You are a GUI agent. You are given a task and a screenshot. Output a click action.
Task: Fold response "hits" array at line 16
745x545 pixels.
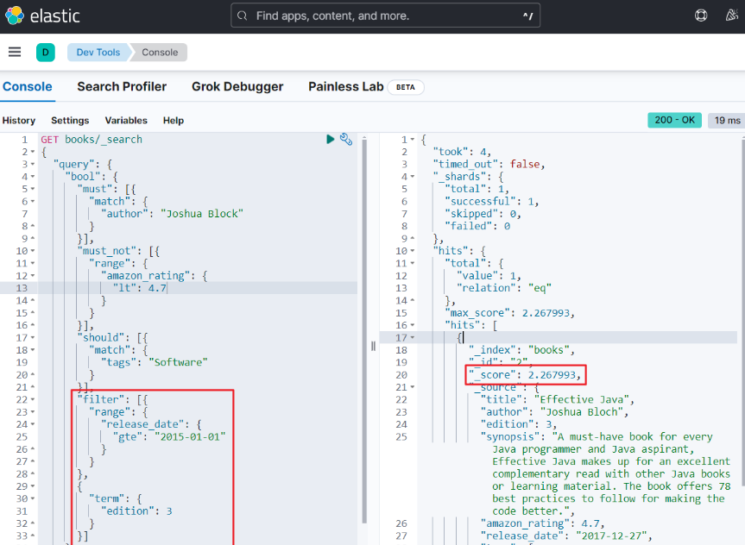pos(413,325)
